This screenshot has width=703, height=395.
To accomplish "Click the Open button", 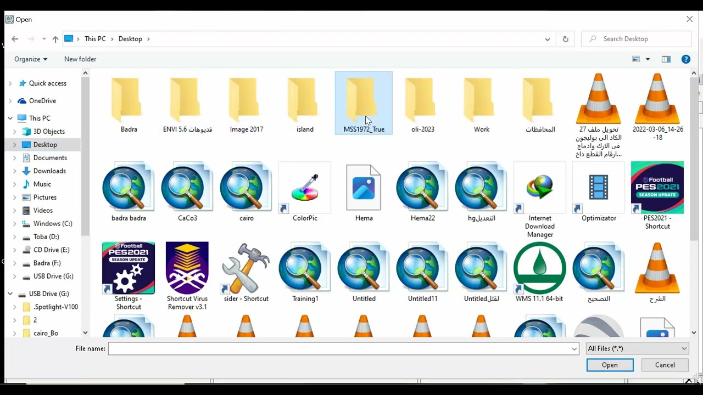I will point(610,365).
